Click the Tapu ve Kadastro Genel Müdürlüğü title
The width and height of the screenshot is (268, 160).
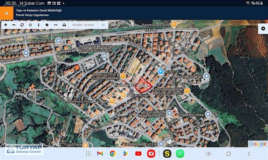tap(39, 10)
